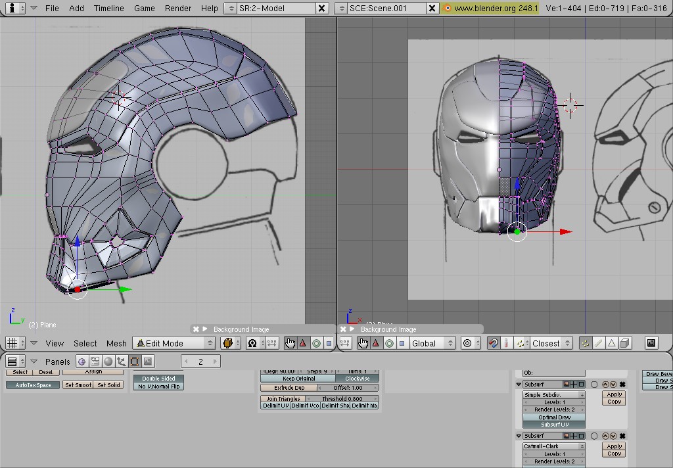Select scale manipulator square in right viewport

(x=402, y=343)
